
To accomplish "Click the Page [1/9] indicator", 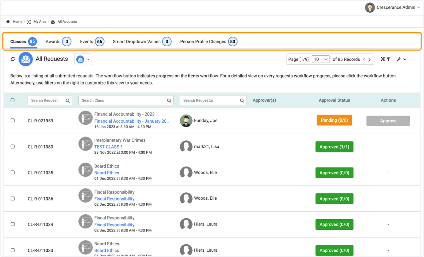I will (299, 59).
